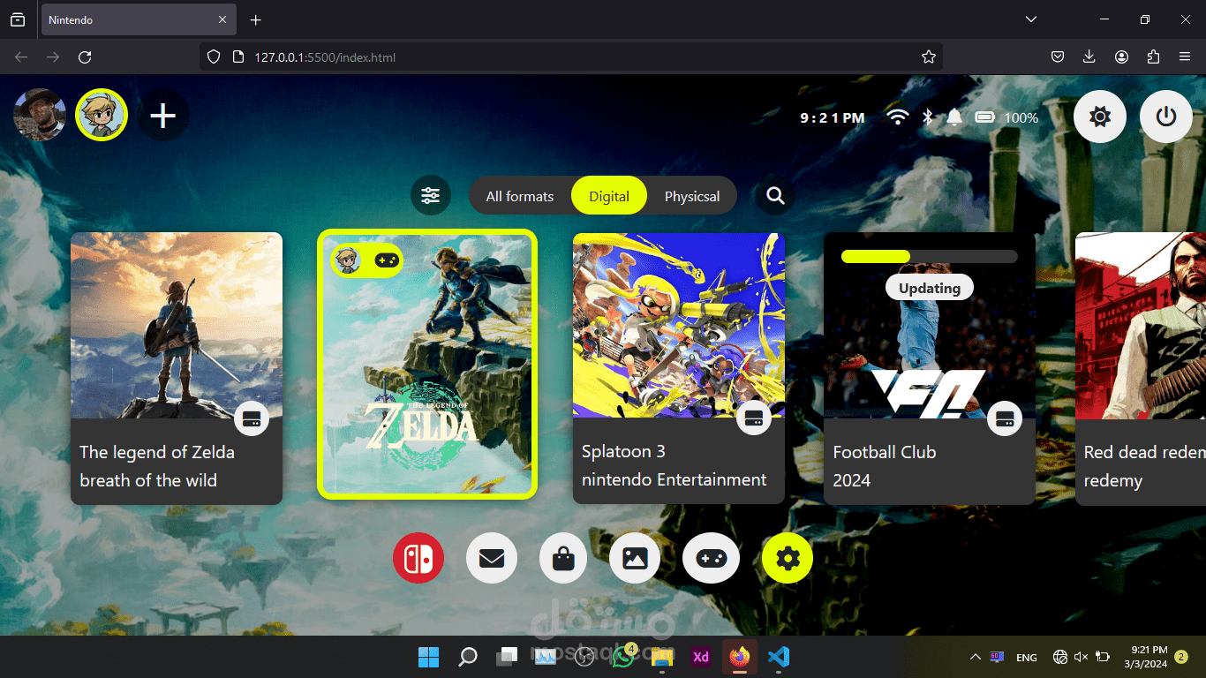Open Visual Studio Code from taskbar
Viewport: 1206px width, 678px height.
click(778, 657)
